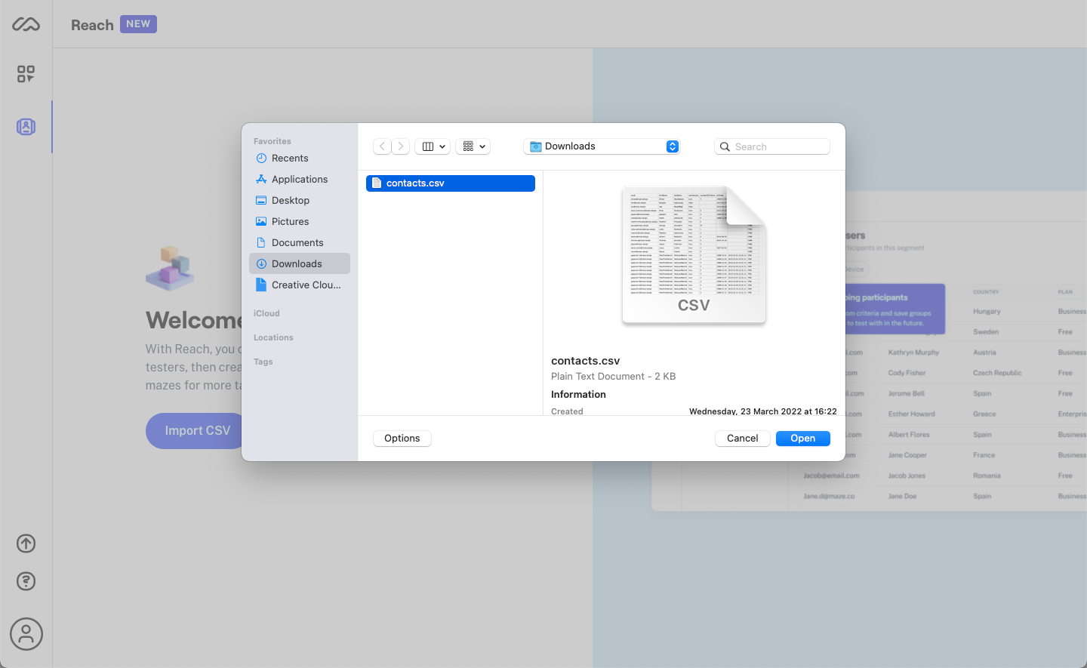Click the Maze logo icon
Image resolution: width=1087 pixels, height=668 pixels.
pyautogui.click(x=26, y=23)
